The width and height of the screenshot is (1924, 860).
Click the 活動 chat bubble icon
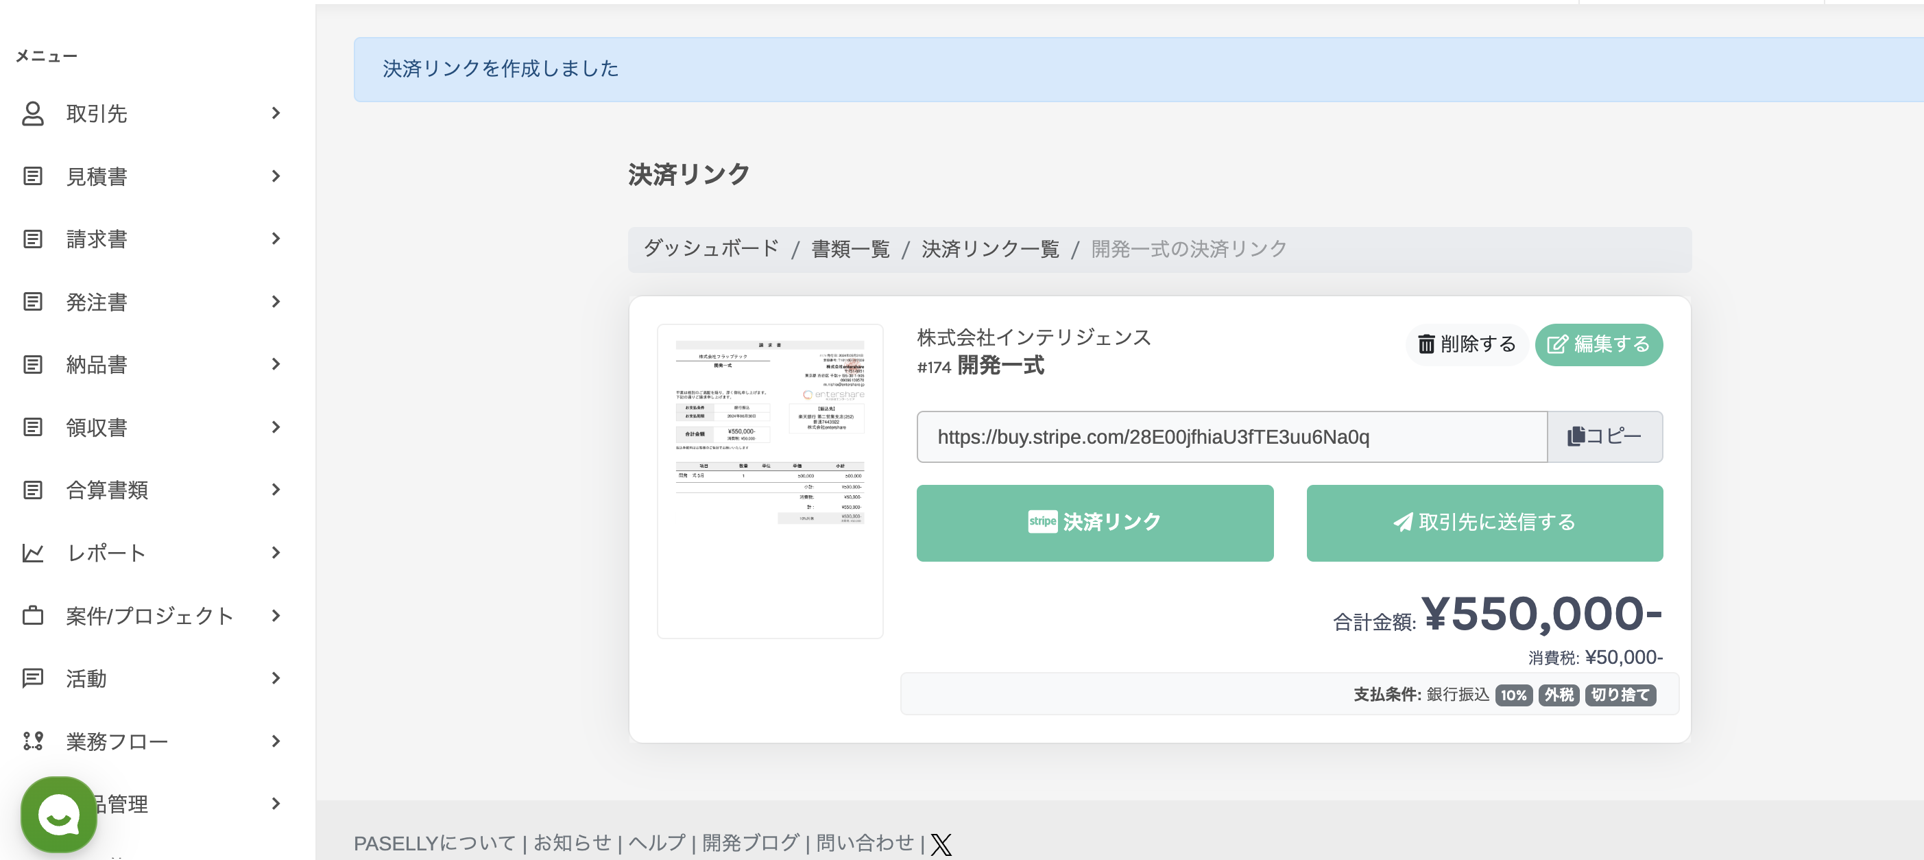(32, 678)
